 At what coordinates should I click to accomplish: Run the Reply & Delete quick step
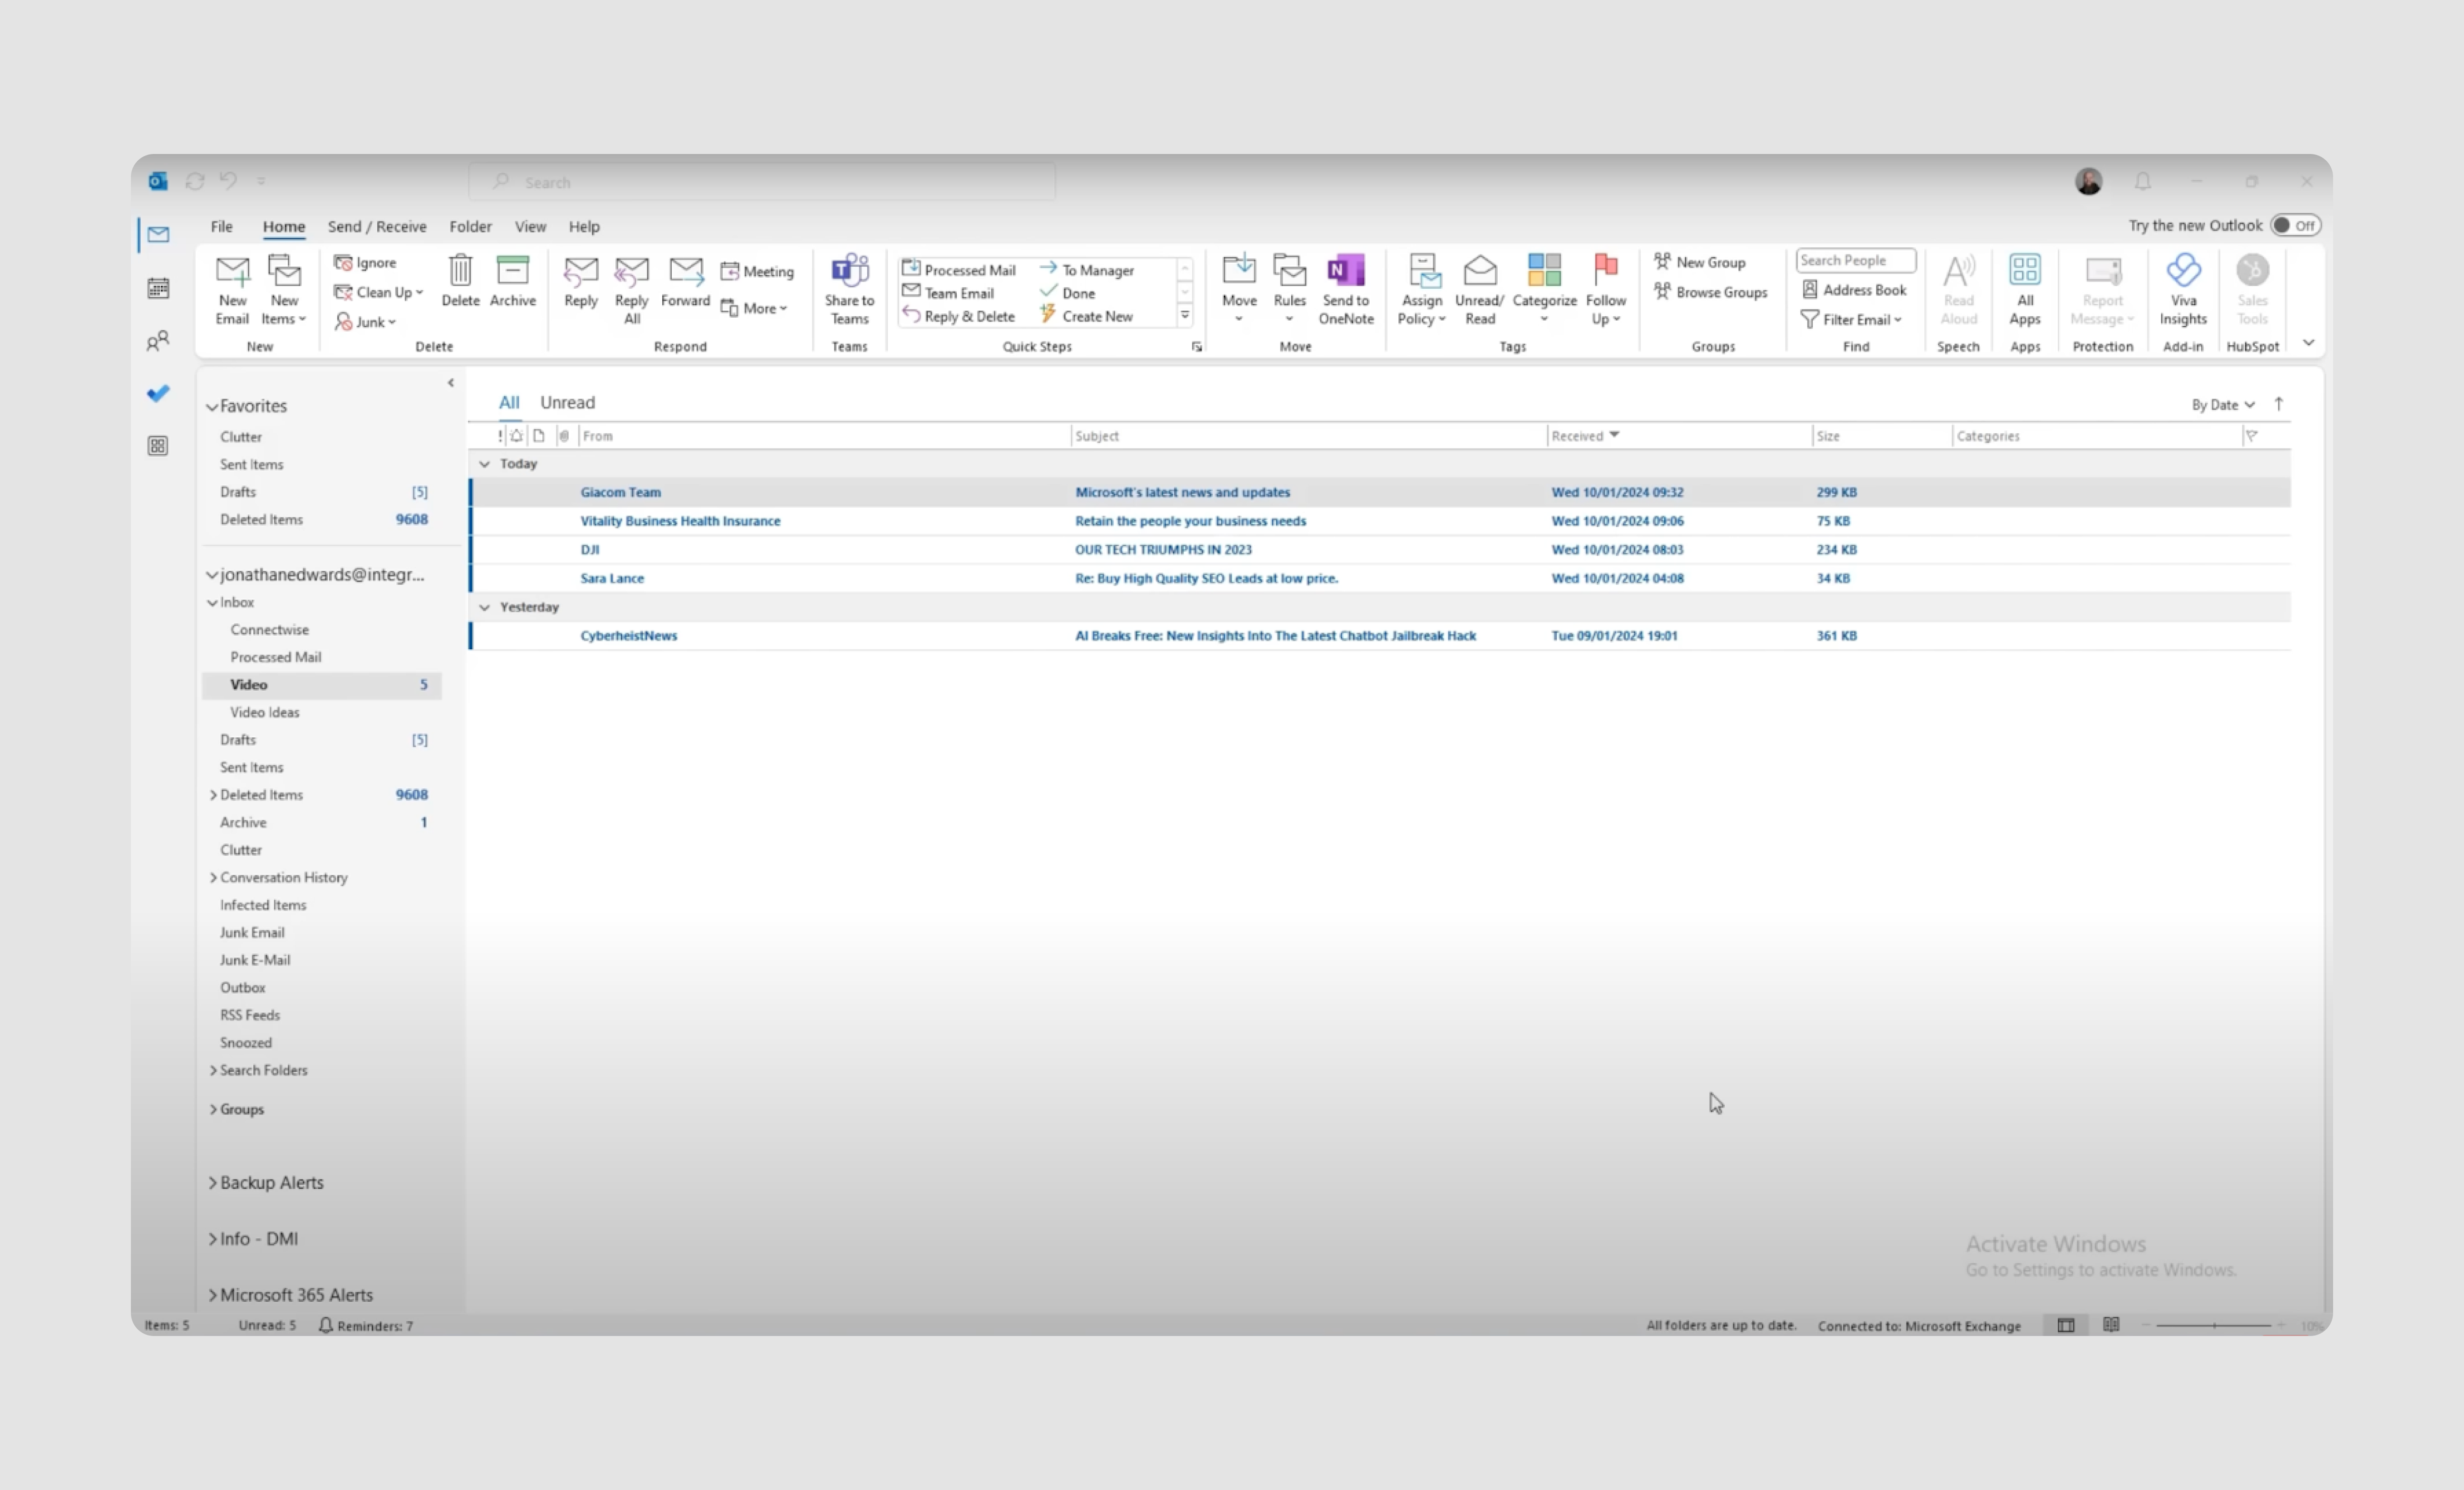(958, 316)
